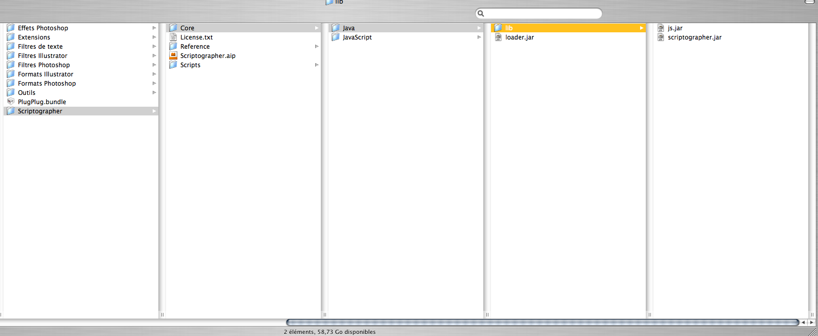Select the Java folder name
818x336 pixels.
349,28
